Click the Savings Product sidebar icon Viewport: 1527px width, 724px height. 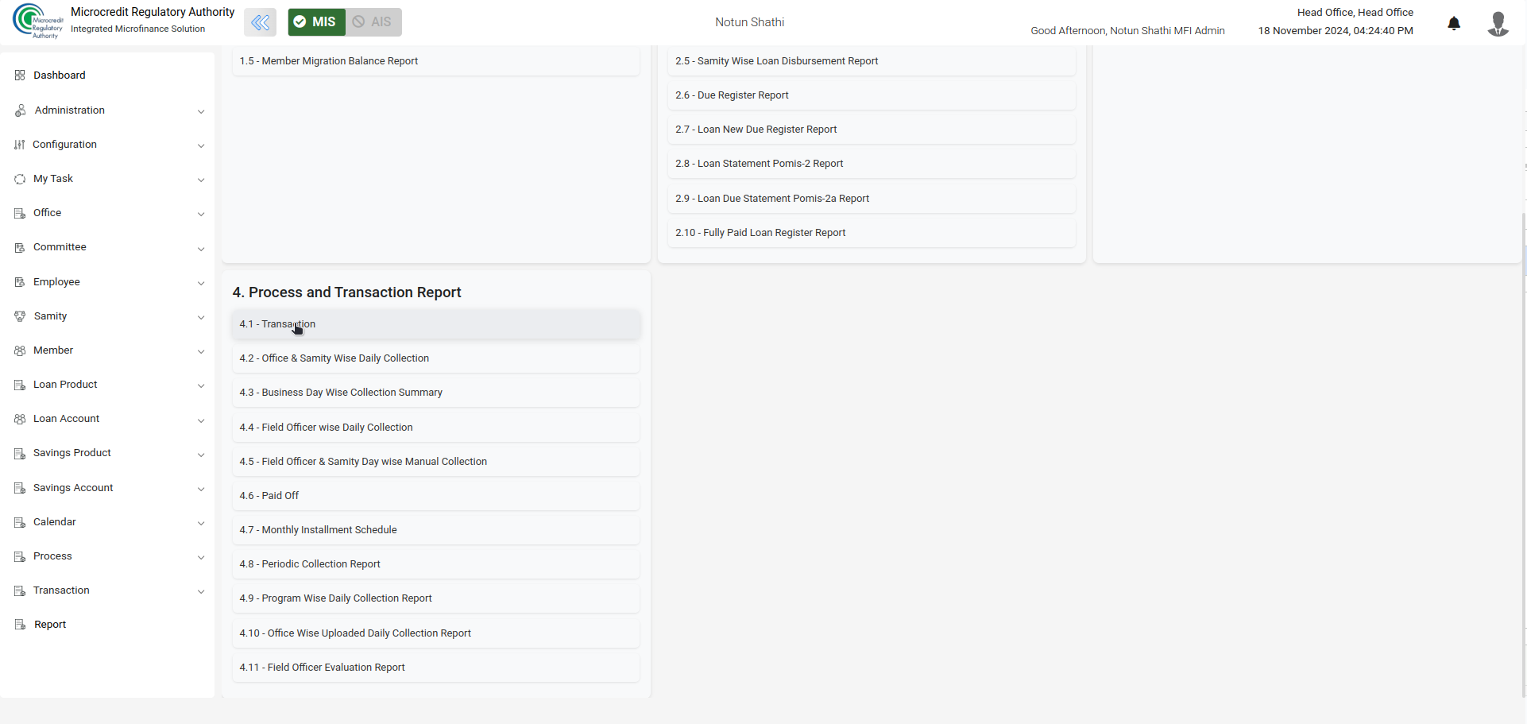coord(20,453)
